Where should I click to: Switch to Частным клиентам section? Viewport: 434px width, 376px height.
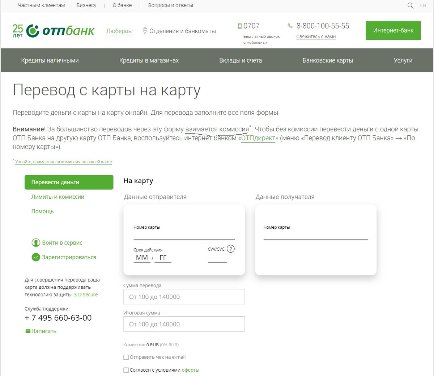tap(42, 5)
